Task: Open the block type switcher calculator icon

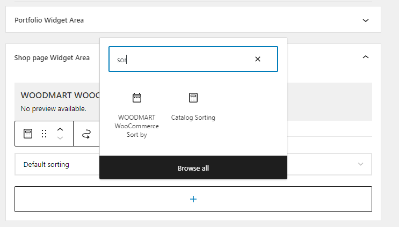Action: 28,134
